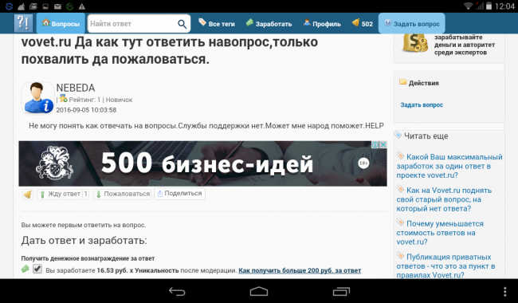Open Какой Ваш максимальный заработок link
Viewport: 518px width, 303px height.
(x=449, y=166)
